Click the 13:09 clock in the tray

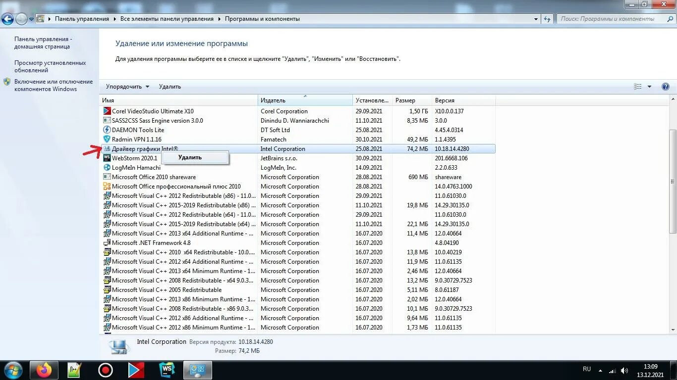pyautogui.click(x=651, y=367)
